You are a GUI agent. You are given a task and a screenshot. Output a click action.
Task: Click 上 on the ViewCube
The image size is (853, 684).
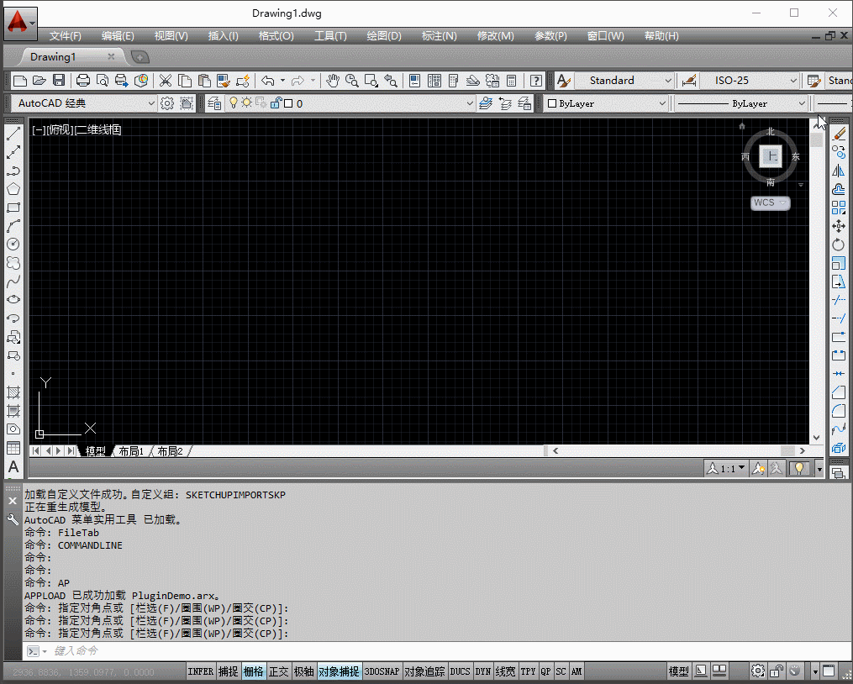pyautogui.click(x=771, y=156)
